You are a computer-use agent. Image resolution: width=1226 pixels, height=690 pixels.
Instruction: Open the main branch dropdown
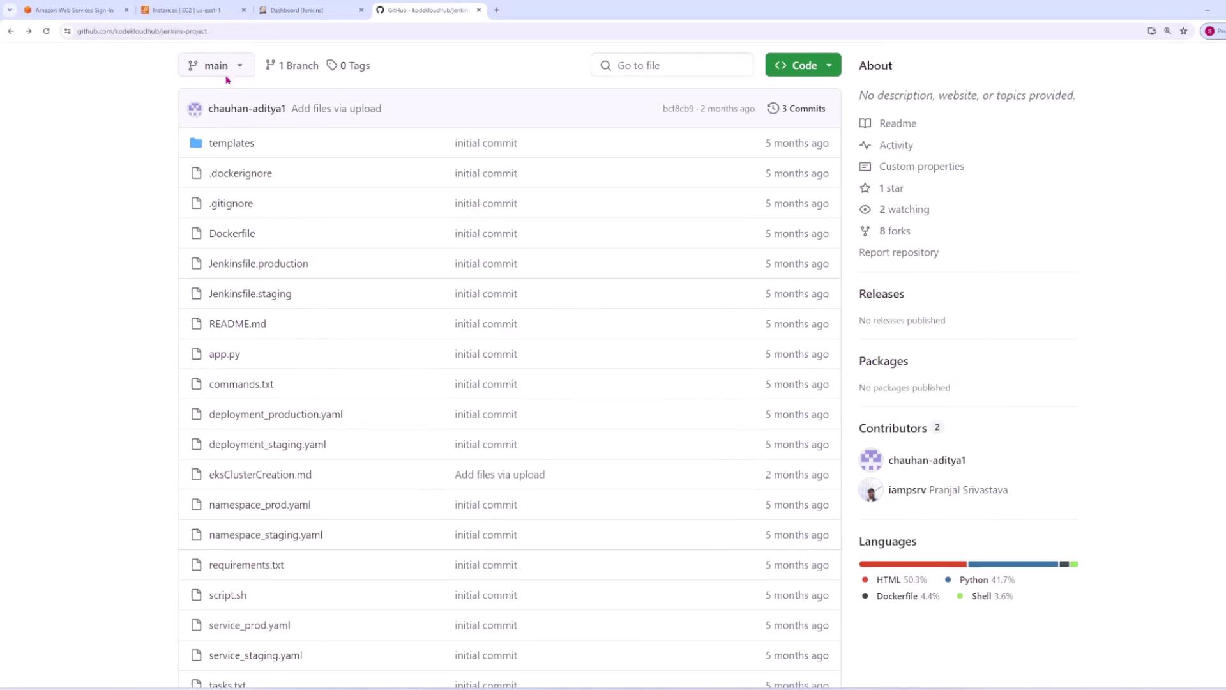click(x=216, y=65)
